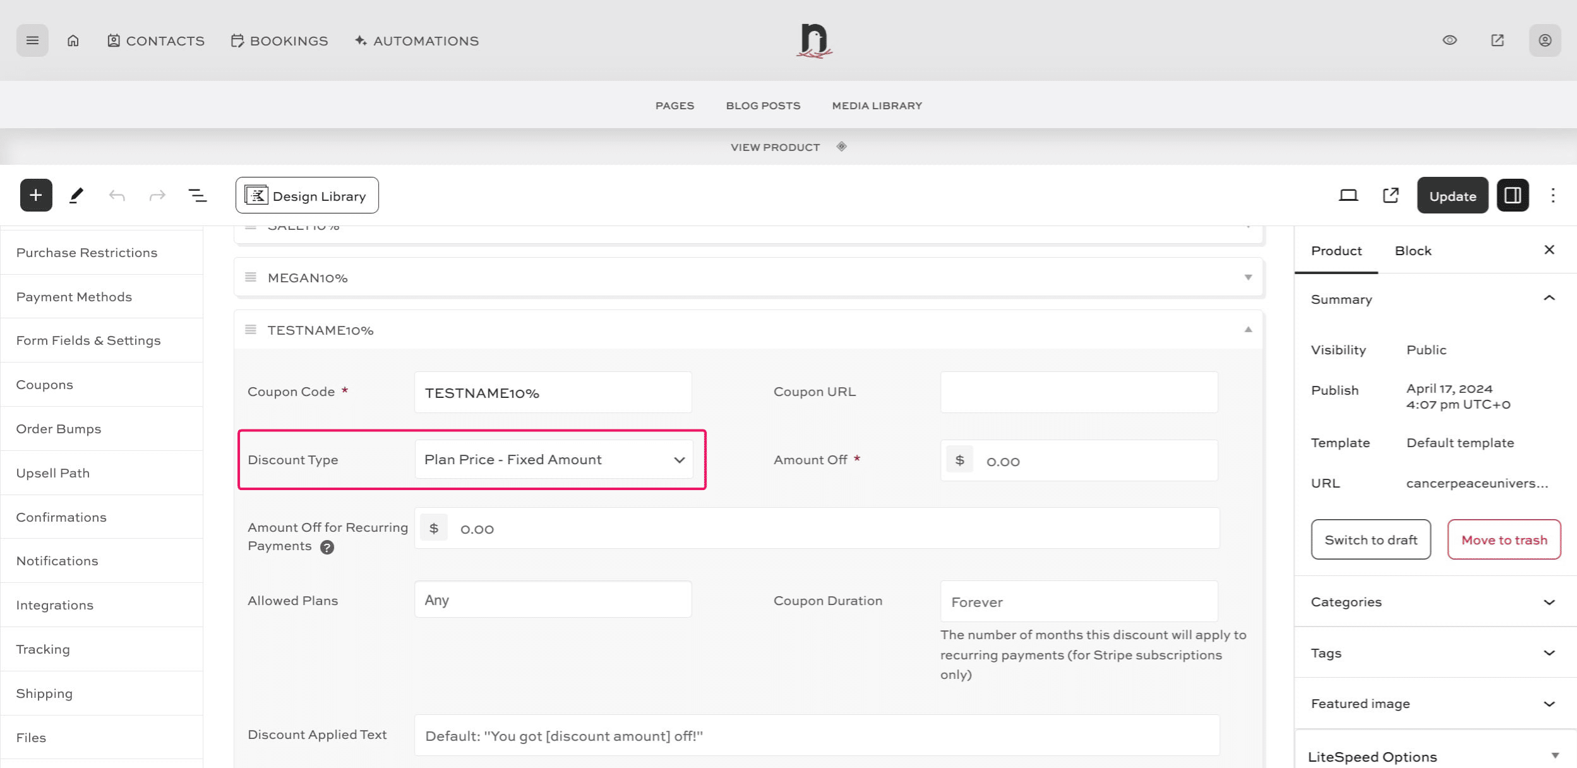The image size is (1577, 768).
Task: Open the Discount Type dropdown
Action: tap(554, 459)
